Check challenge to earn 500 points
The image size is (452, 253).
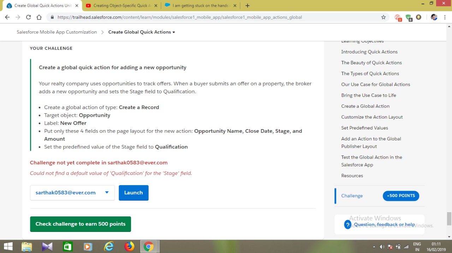80,224
